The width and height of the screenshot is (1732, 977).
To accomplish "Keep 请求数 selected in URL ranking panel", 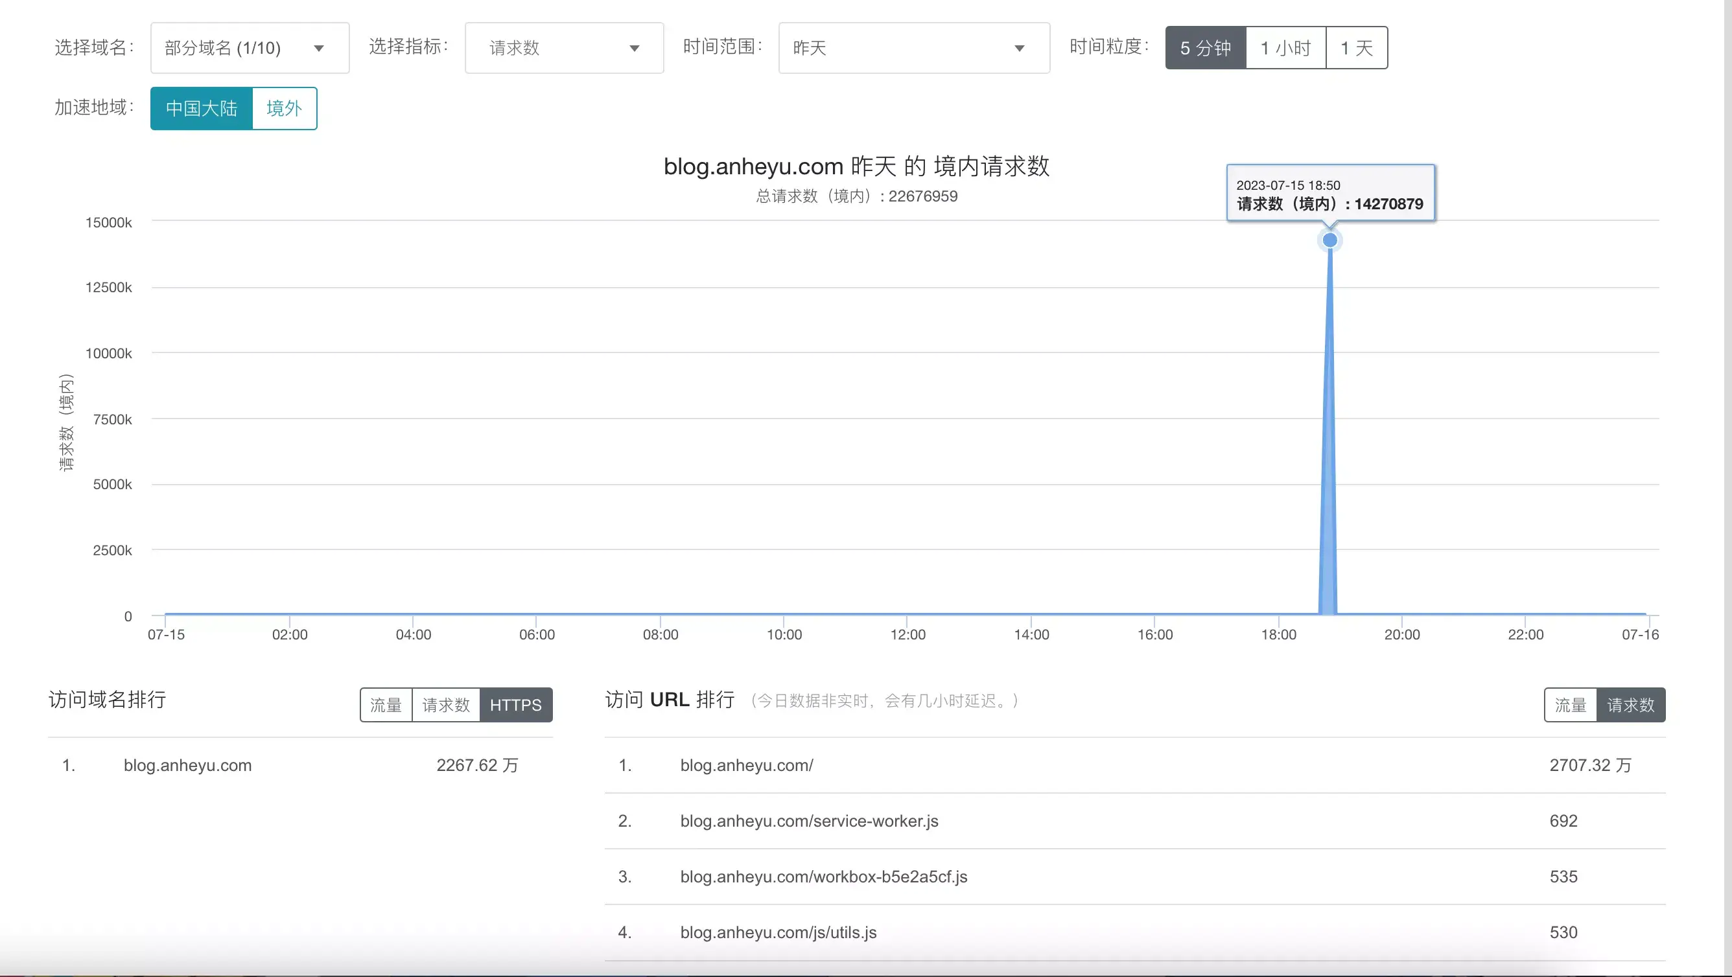I will coord(1630,705).
